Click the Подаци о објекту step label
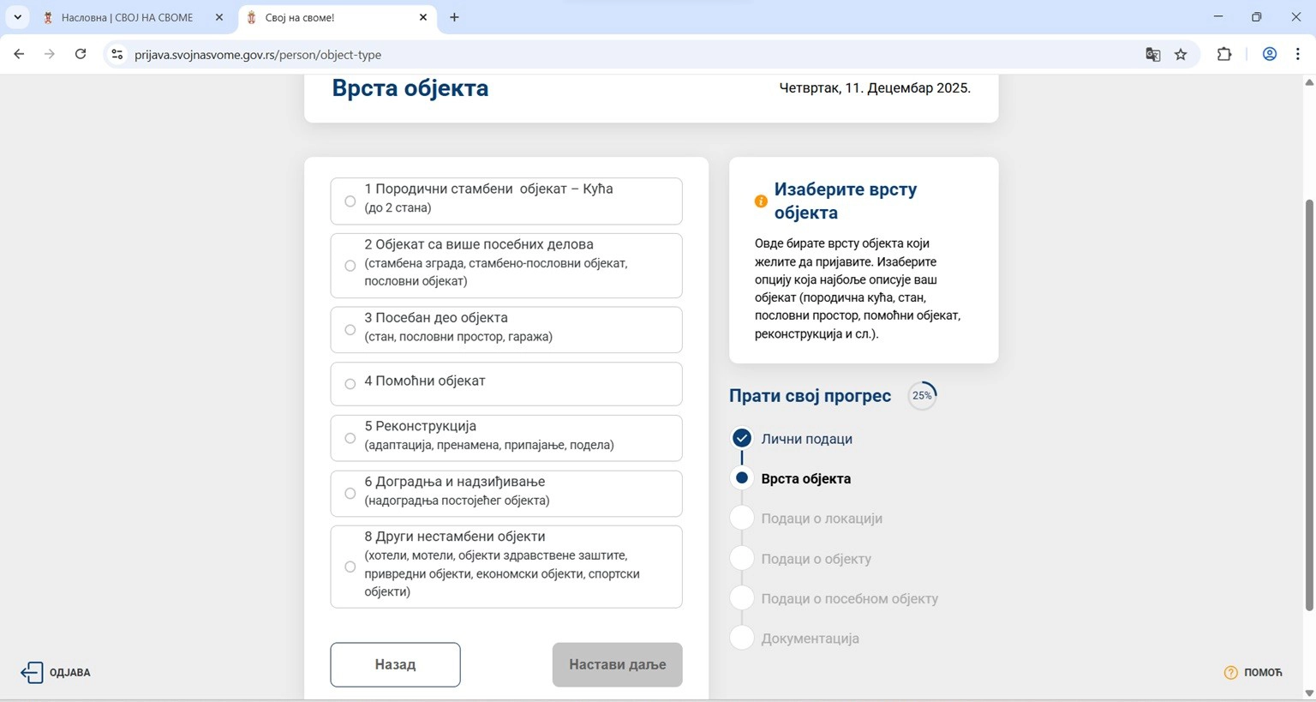The height and width of the screenshot is (702, 1316). 817,559
